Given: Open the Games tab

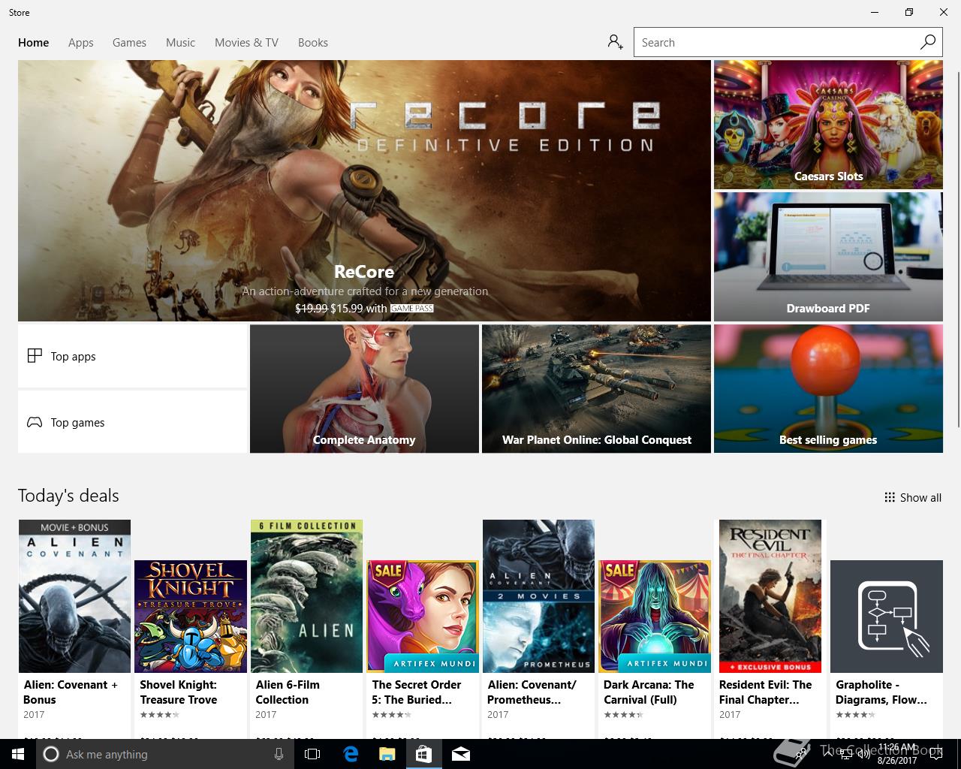Looking at the screenshot, I should (x=129, y=43).
